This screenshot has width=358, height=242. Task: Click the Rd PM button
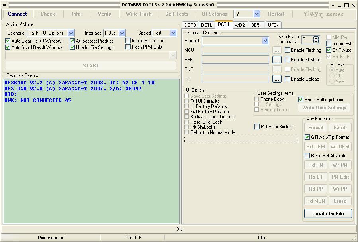pos(316,165)
